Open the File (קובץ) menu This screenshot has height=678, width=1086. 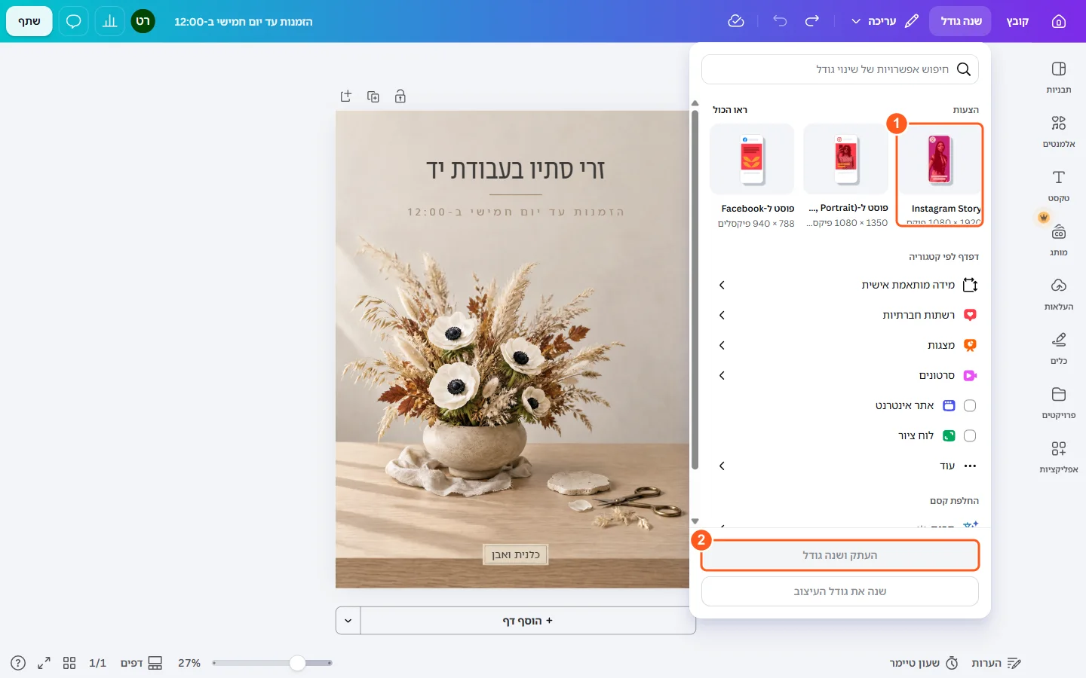click(x=1017, y=21)
